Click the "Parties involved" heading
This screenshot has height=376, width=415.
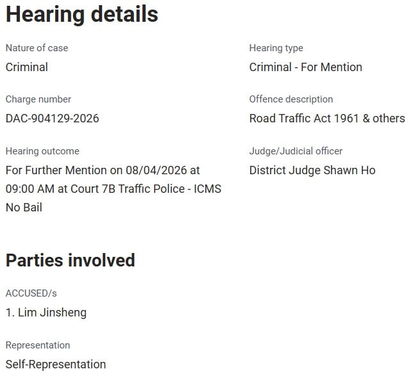click(71, 260)
